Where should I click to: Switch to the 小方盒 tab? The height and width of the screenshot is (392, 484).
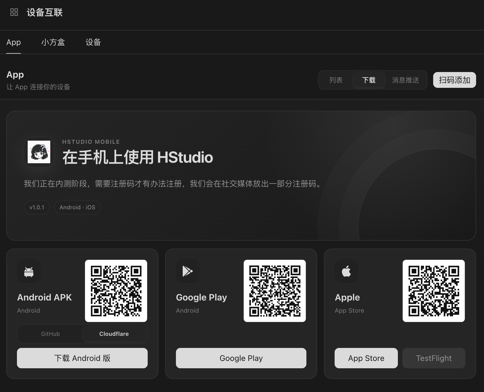tap(53, 42)
